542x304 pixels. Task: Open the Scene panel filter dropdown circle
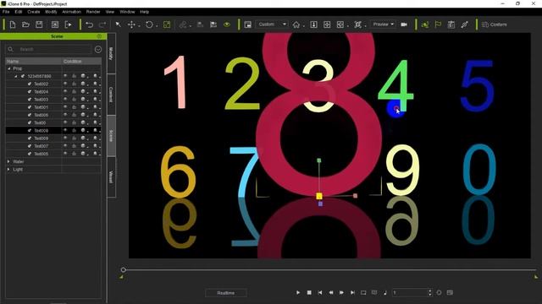pos(98,49)
